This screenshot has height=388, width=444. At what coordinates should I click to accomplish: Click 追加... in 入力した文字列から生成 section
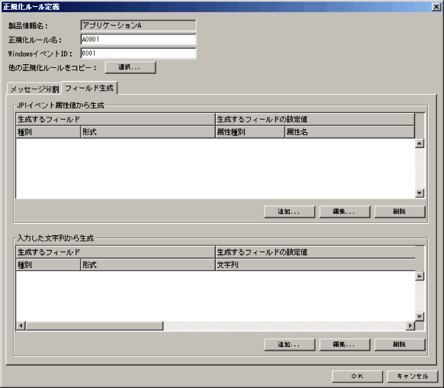(289, 344)
